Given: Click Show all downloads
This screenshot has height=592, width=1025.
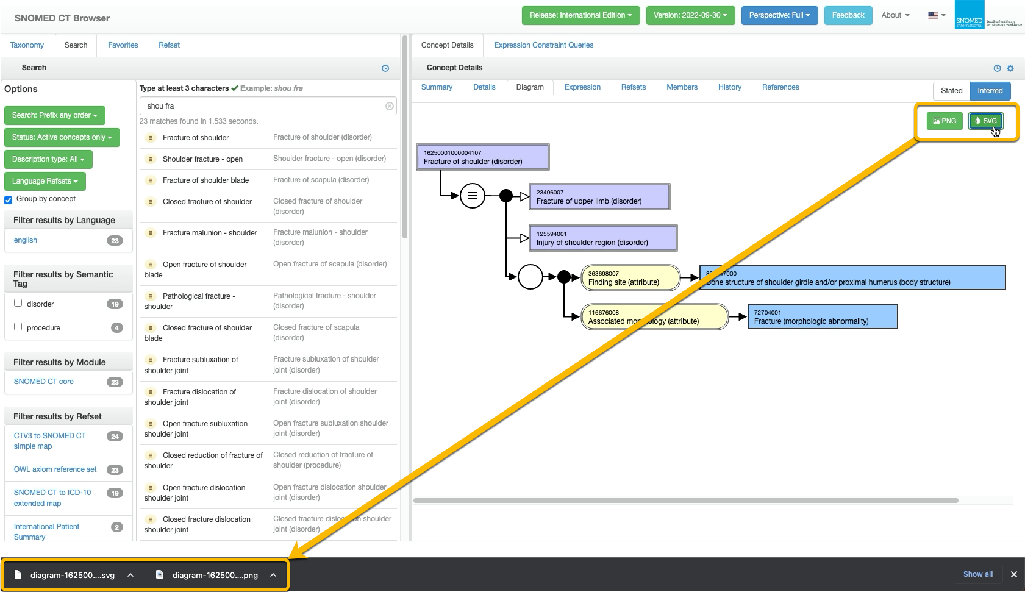Looking at the screenshot, I should [977, 574].
